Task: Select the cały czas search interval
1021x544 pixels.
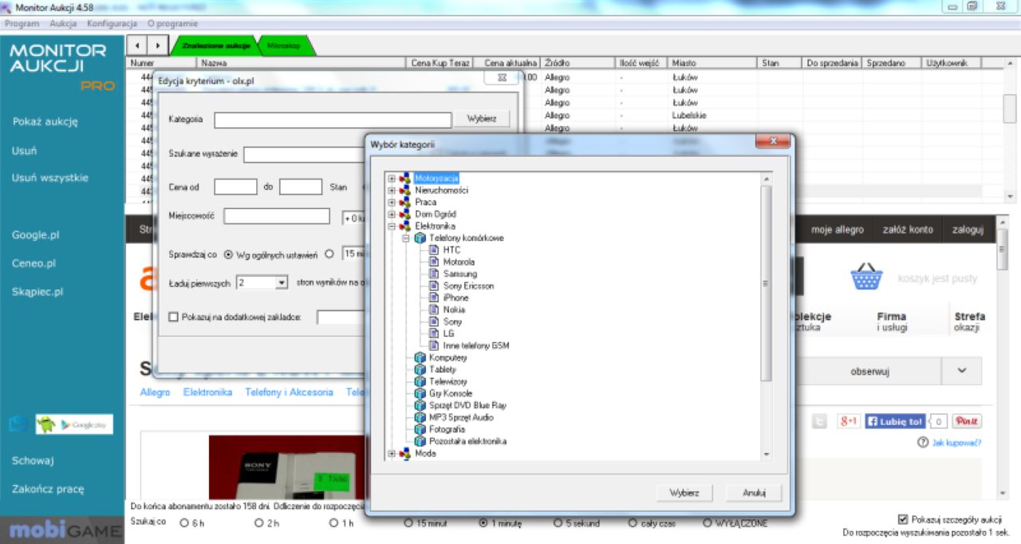Action: 633,523
